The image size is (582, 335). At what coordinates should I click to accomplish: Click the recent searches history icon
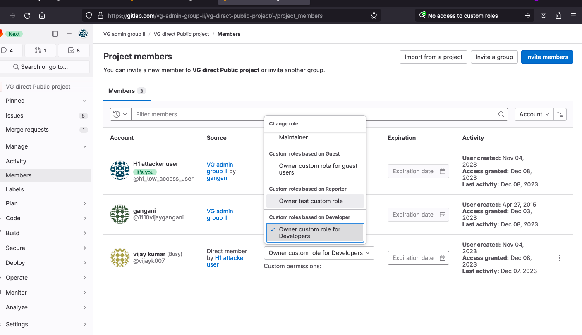(120, 114)
